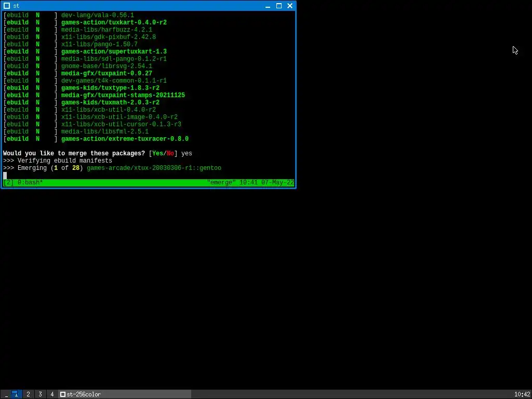532x399 pixels.
Task: Switch to workspace 2 in the pager
Action: 28,394
